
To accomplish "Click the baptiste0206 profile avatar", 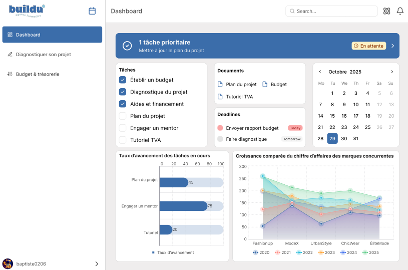I will (x=8, y=263).
